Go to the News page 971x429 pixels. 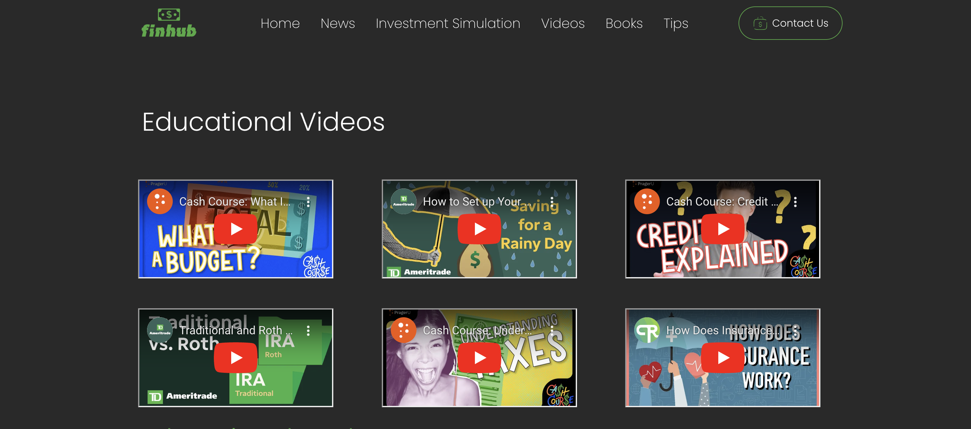[337, 23]
